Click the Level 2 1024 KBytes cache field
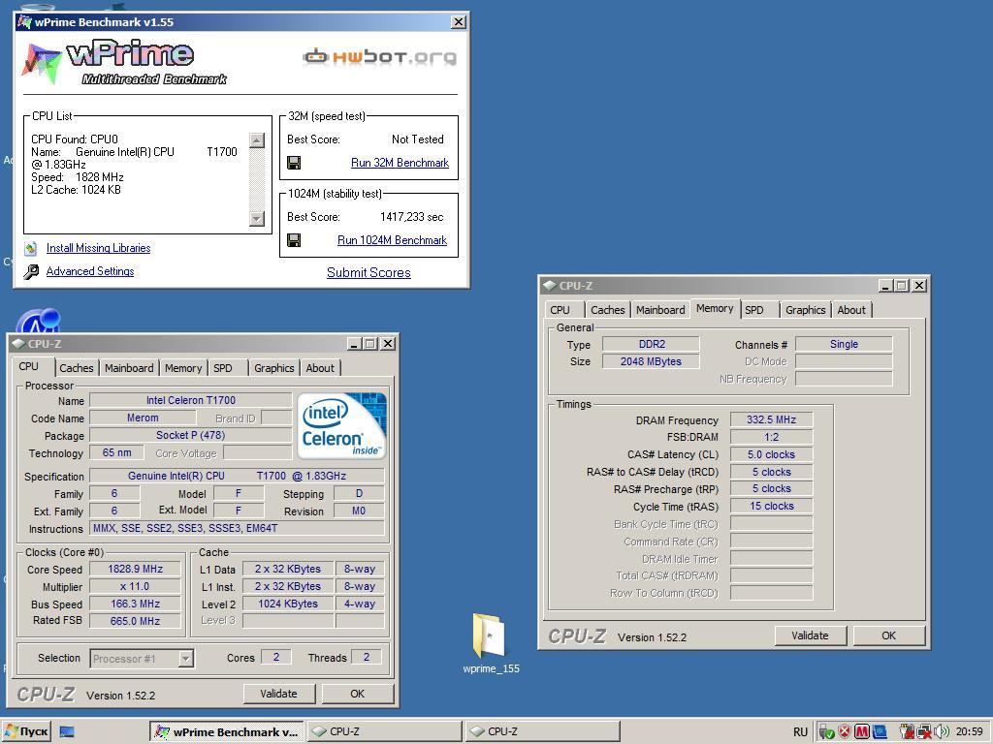The height and width of the screenshot is (744, 993). click(288, 604)
